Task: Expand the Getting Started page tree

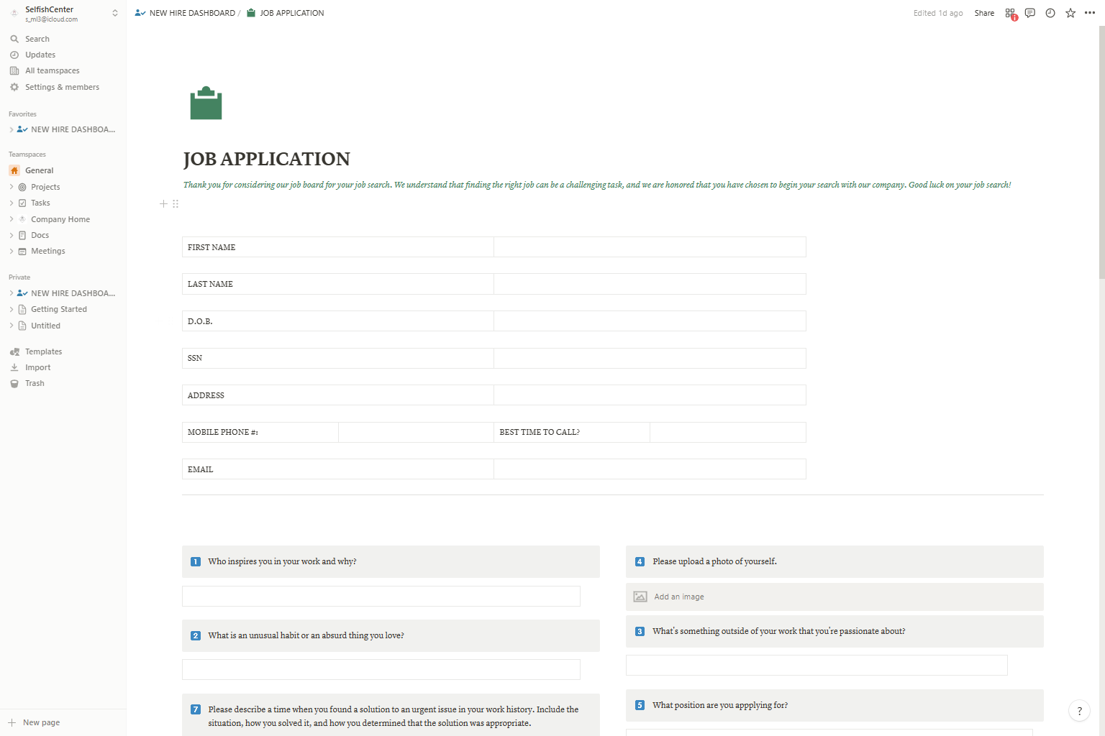Action: tap(12, 309)
